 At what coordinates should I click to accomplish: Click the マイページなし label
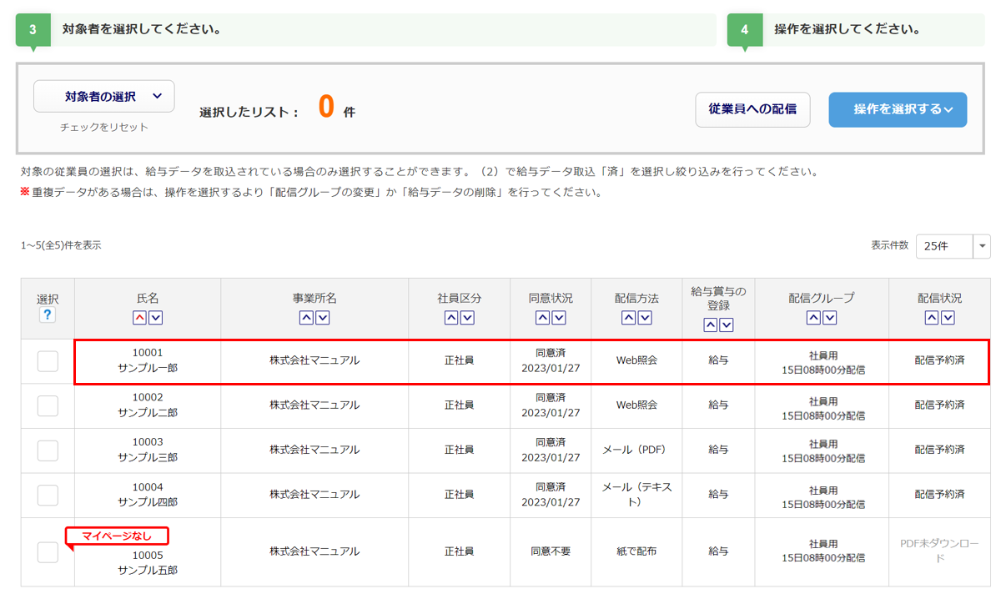pos(117,536)
